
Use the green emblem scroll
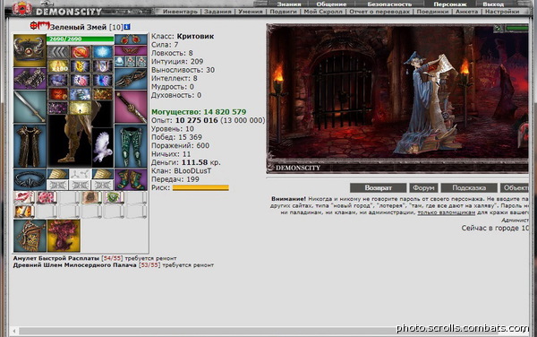click(x=114, y=198)
